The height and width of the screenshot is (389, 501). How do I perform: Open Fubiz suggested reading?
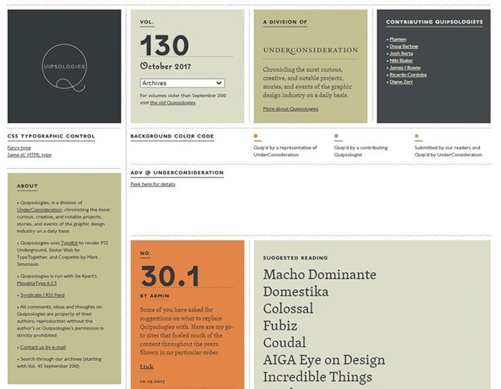(x=280, y=326)
